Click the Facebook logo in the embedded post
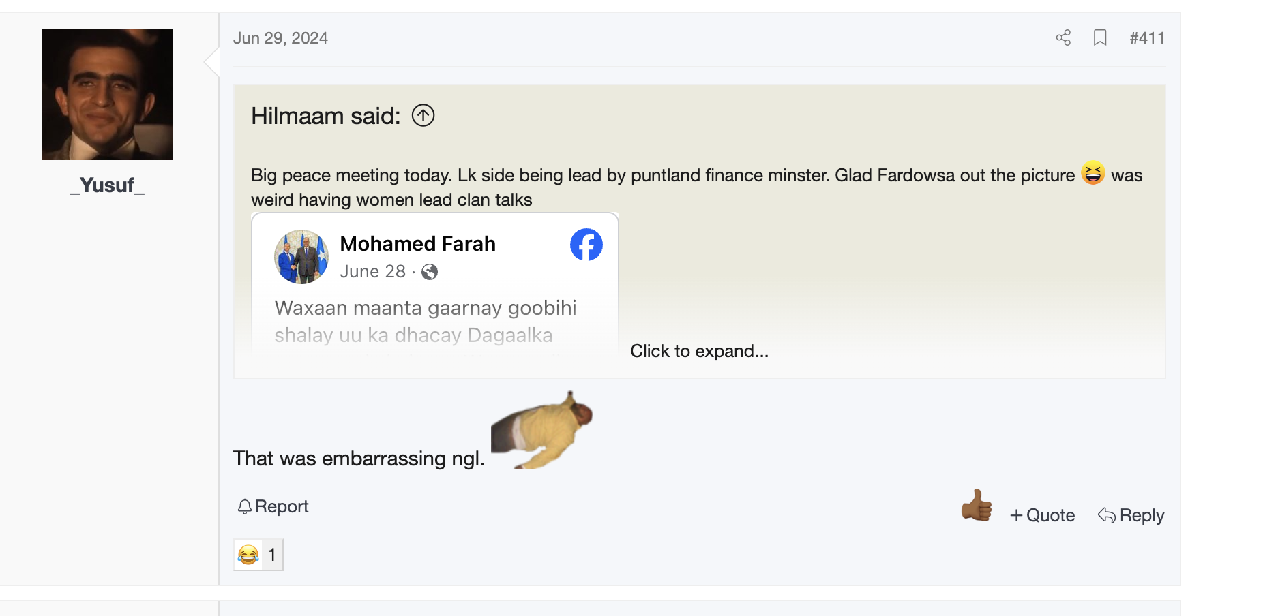Image resolution: width=1278 pixels, height=616 pixels. pyautogui.click(x=586, y=245)
